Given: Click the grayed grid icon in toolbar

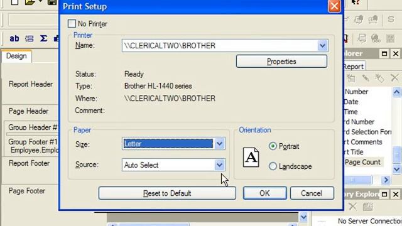Looking at the screenshot, I should coord(390,39).
